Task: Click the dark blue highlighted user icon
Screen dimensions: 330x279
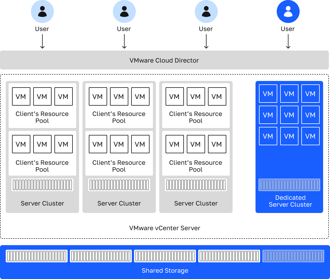Action: (x=288, y=11)
